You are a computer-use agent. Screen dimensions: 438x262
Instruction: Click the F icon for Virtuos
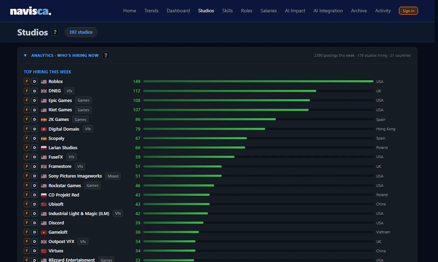(27, 251)
